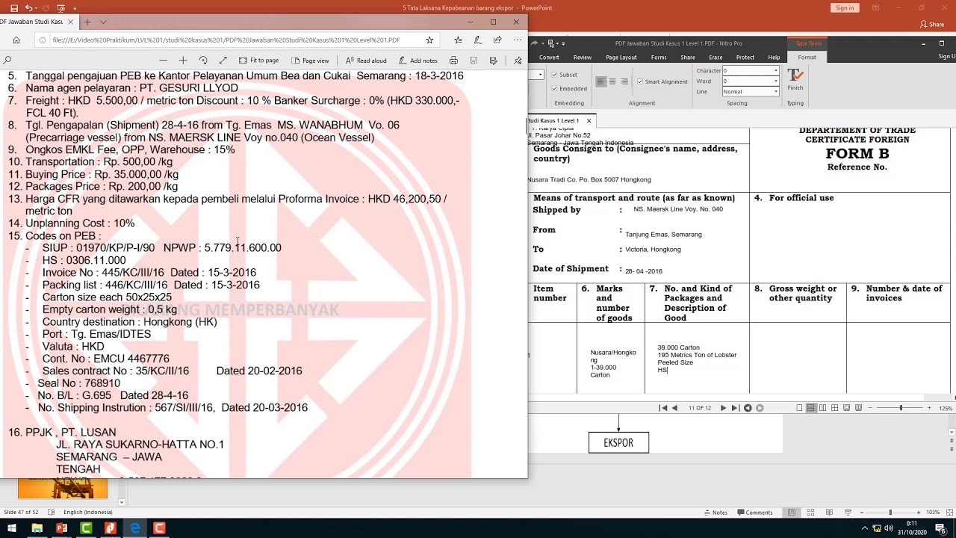The height and width of the screenshot is (538, 956).
Task: Open Nitro Review tab
Action: pos(583,58)
